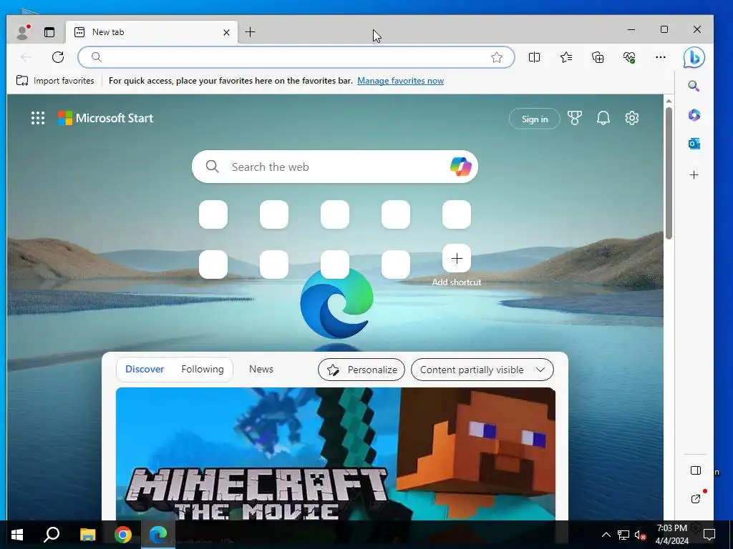Open File Explorer from taskbar

click(87, 535)
